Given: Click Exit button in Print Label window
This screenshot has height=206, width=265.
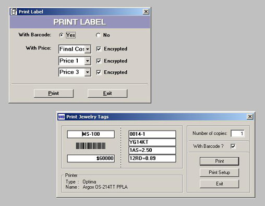Looking at the screenshot, I should coord(107,93).
